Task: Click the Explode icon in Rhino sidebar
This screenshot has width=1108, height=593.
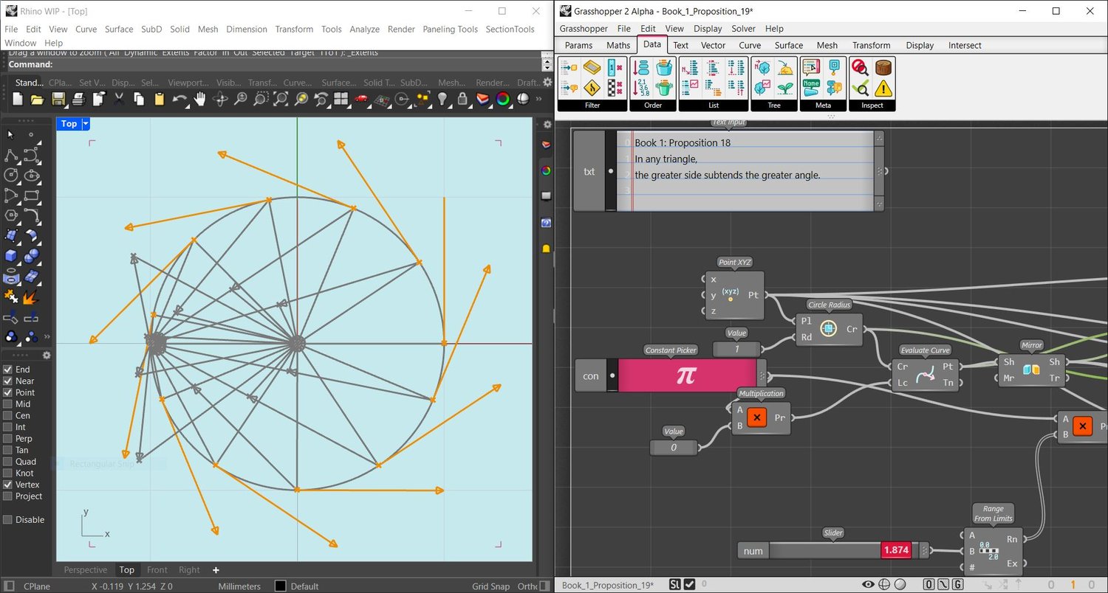Action: tap(31, 297)
